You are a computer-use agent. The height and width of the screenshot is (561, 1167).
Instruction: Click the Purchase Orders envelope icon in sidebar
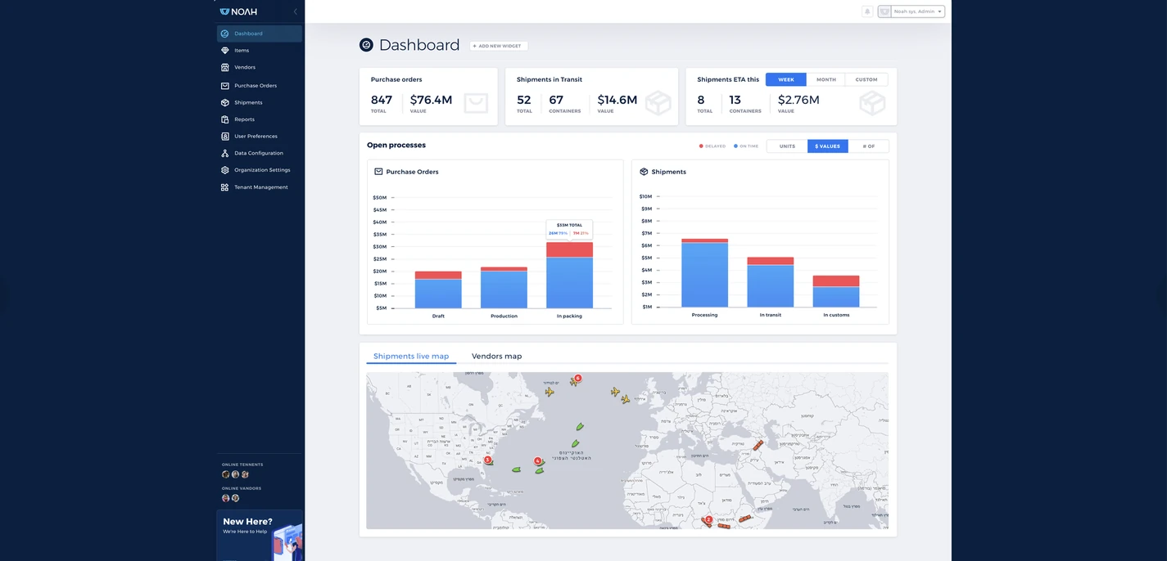225,86
